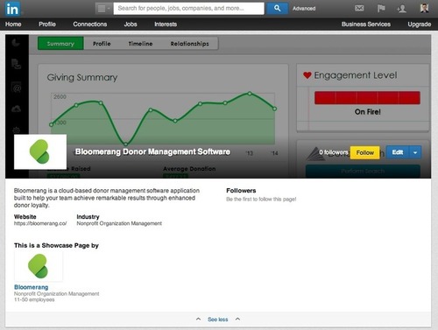Click the Average Donation label
The image size is (438, 330).
click(x=189, y=169)
